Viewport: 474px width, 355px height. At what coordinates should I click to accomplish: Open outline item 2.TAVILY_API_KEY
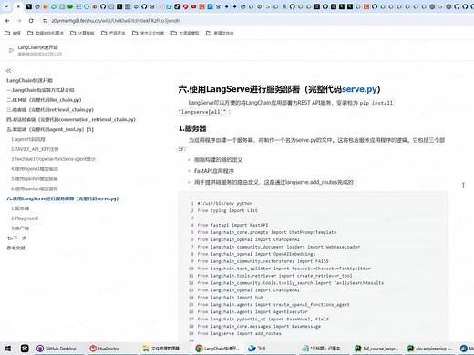coord(35,149)
